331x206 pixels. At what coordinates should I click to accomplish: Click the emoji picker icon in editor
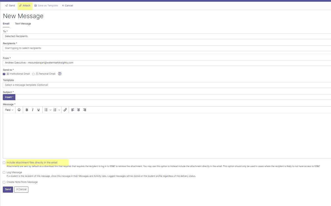19,110
